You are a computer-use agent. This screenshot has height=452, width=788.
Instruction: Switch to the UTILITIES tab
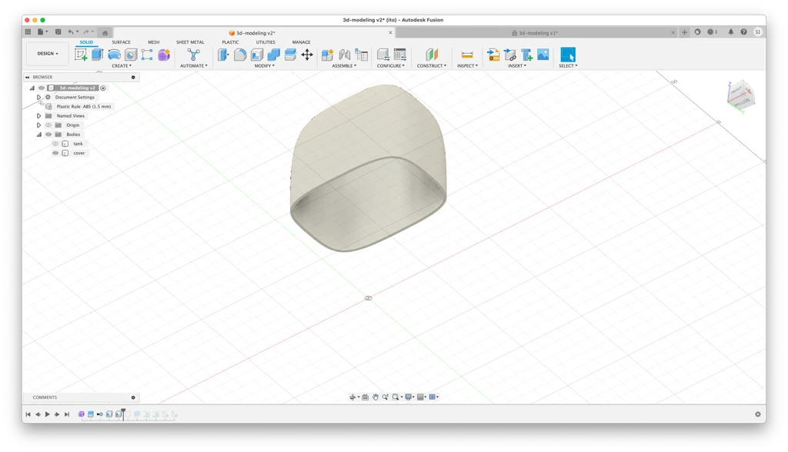(265, 42)
